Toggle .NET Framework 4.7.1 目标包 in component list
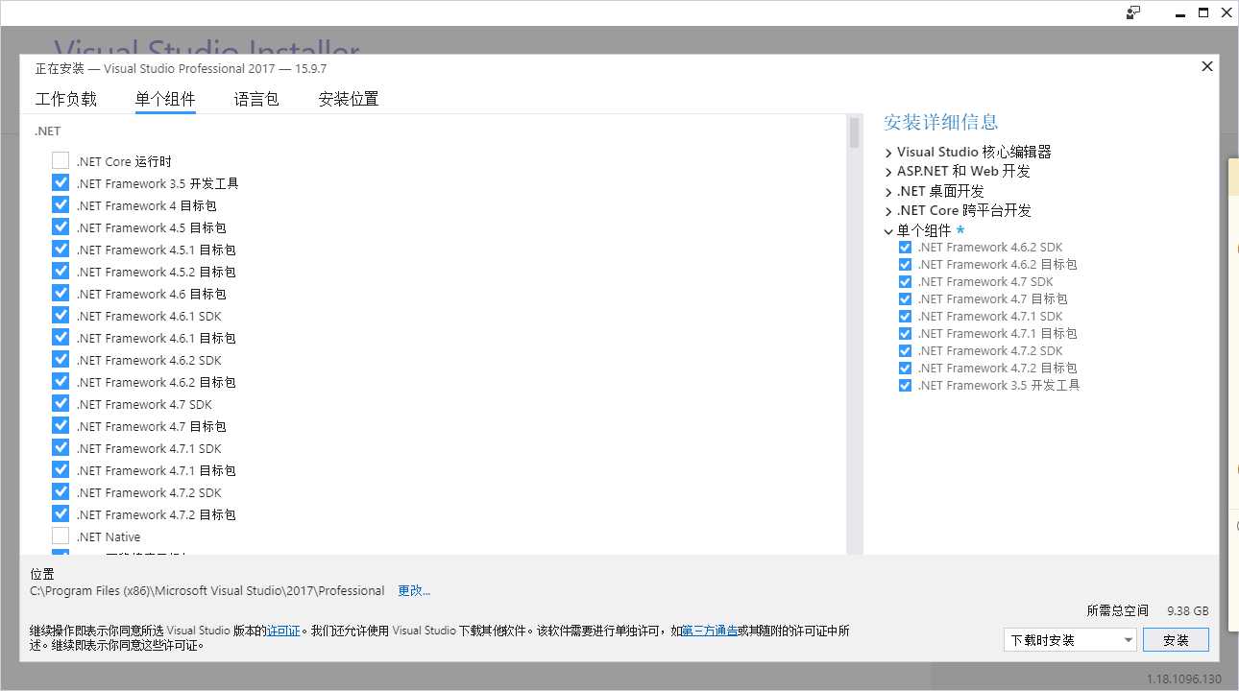1239x691 pixels. pos(61,469)
